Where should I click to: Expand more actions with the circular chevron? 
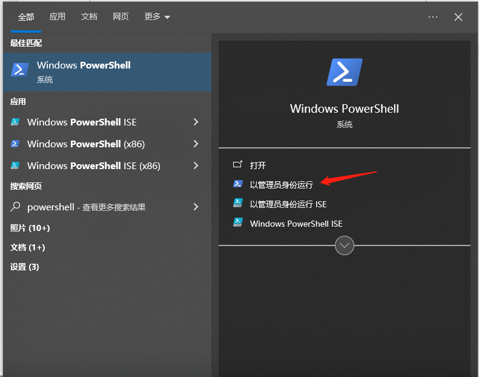[345, 245]
